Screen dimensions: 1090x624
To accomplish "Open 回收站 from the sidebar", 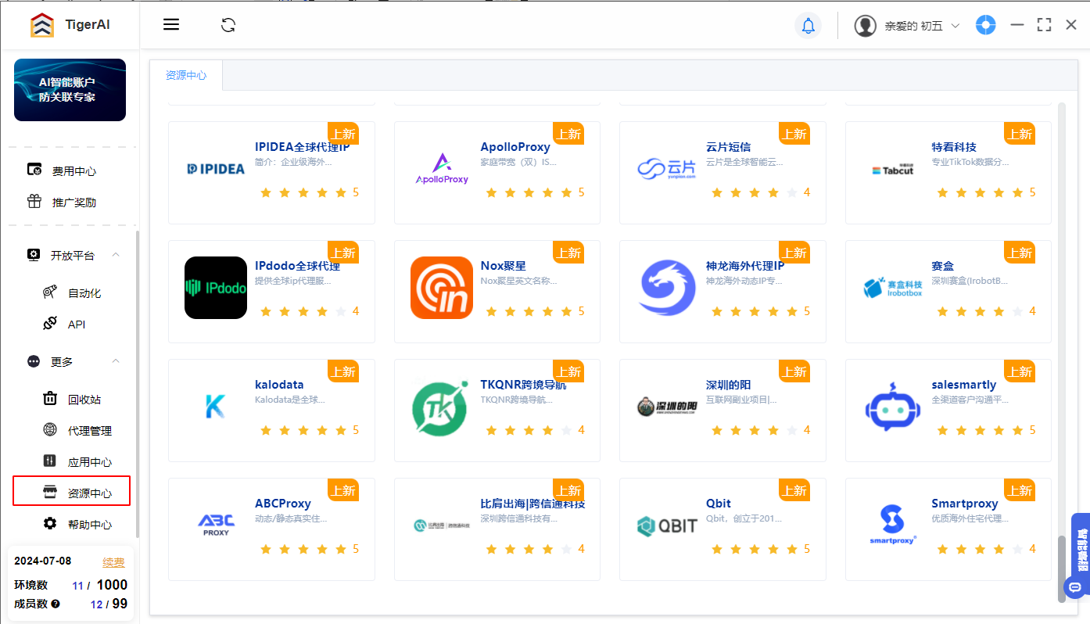I will click(x=84, y=400).
